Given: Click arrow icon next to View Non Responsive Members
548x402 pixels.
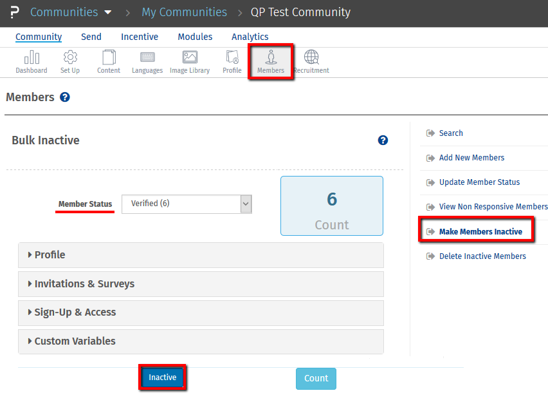Looking at the screenshot, I should (x=430, y=207).
